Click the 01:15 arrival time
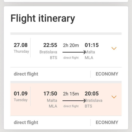 92,45
